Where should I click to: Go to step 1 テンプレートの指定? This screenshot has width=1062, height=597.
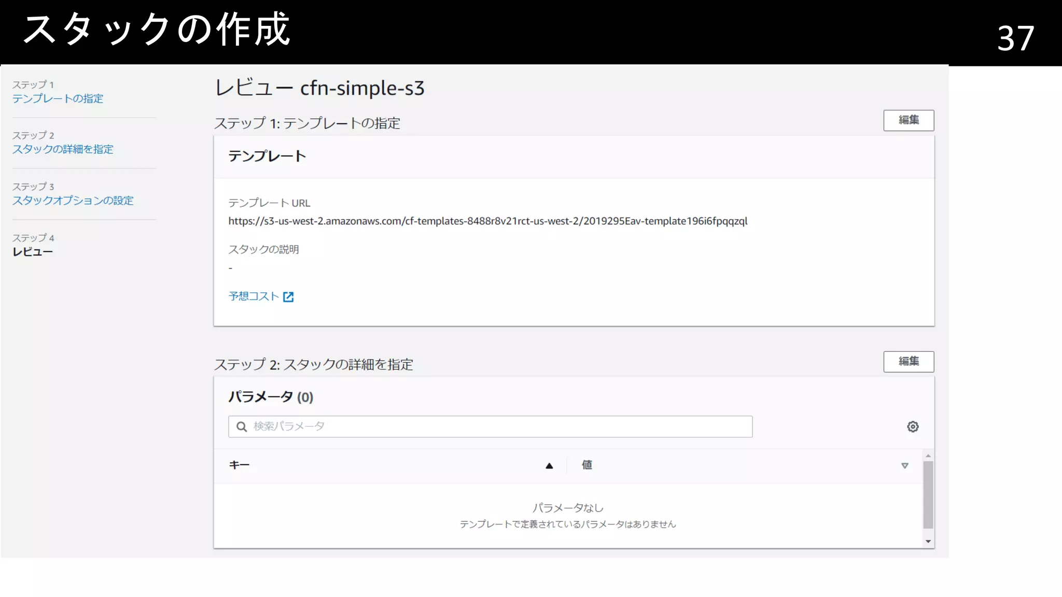coord(58,98)
